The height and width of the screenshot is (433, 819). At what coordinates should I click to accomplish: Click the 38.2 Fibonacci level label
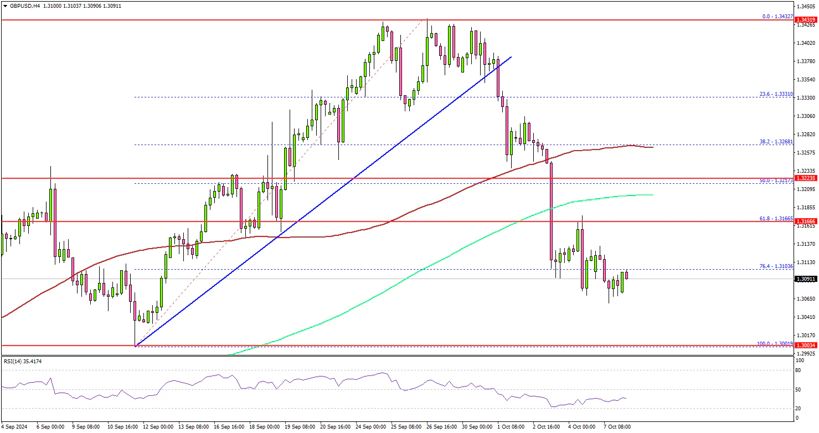click(777, 141)
